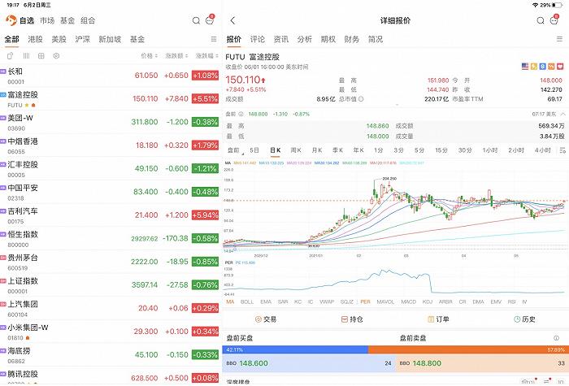Open the 资讯 tab
569x386 pixels.
[x=281, y=39]
